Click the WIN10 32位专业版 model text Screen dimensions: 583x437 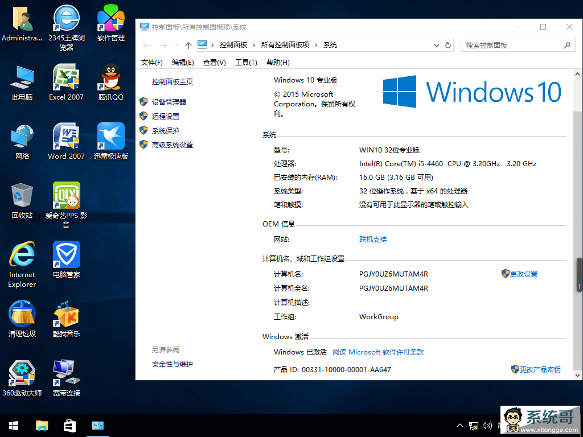(389, 150)
